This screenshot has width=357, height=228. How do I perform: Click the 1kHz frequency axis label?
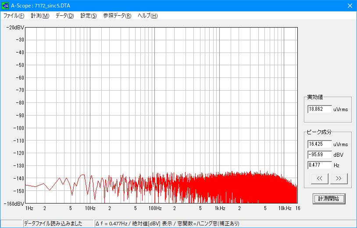220,208
